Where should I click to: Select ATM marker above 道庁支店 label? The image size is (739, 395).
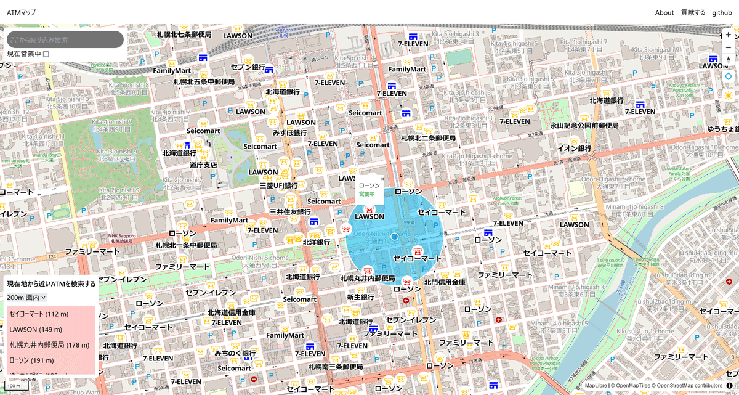click(203, 157)
